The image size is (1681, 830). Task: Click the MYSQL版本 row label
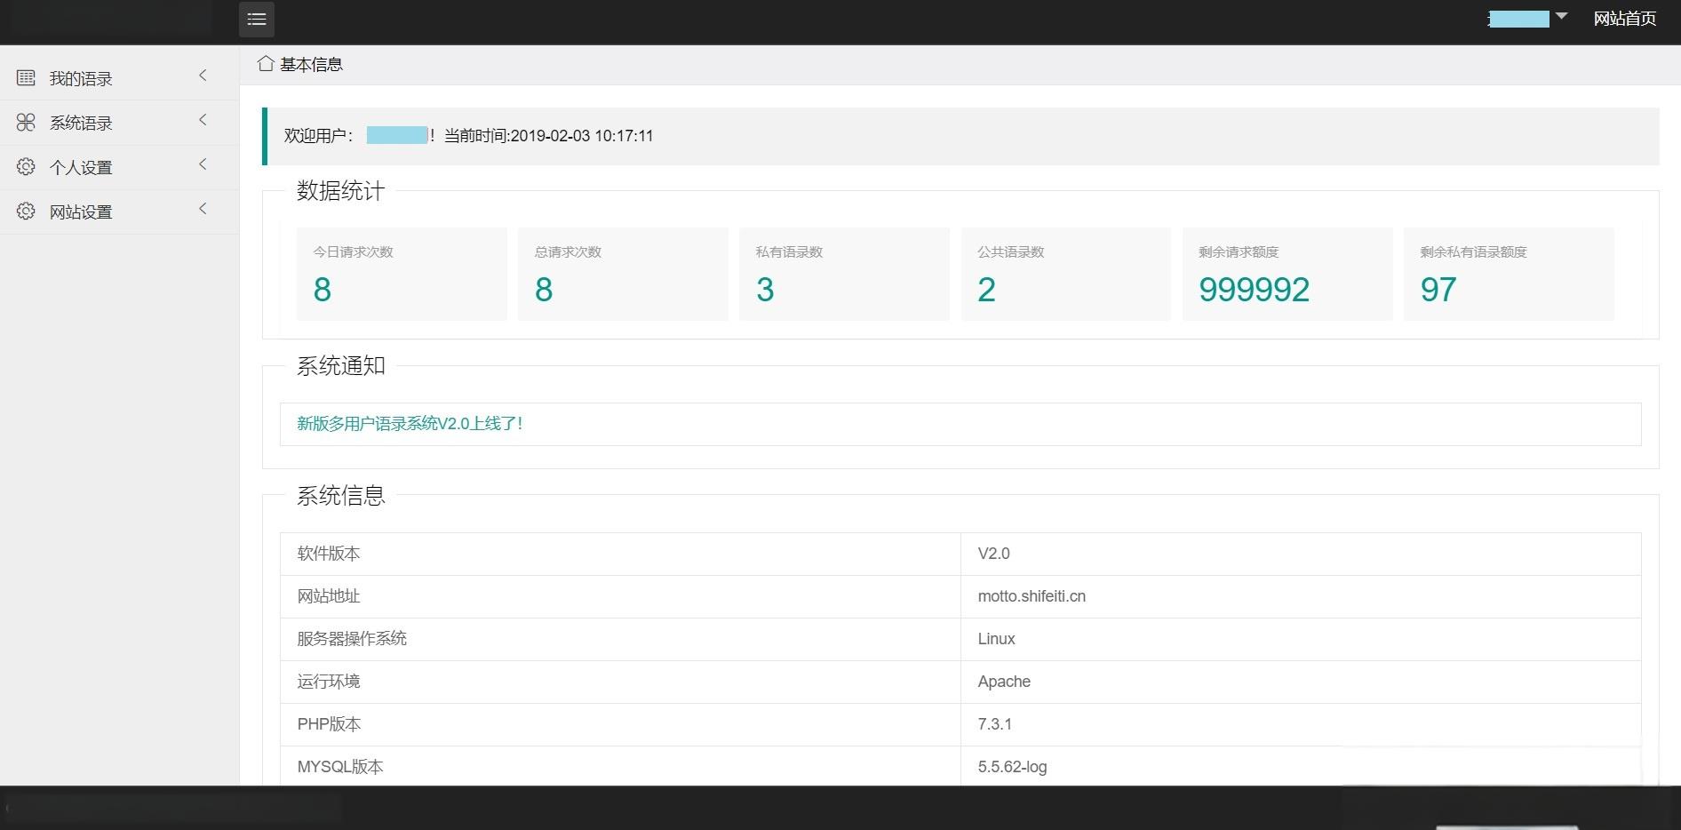pyautogui.click(x=340, y=767)
